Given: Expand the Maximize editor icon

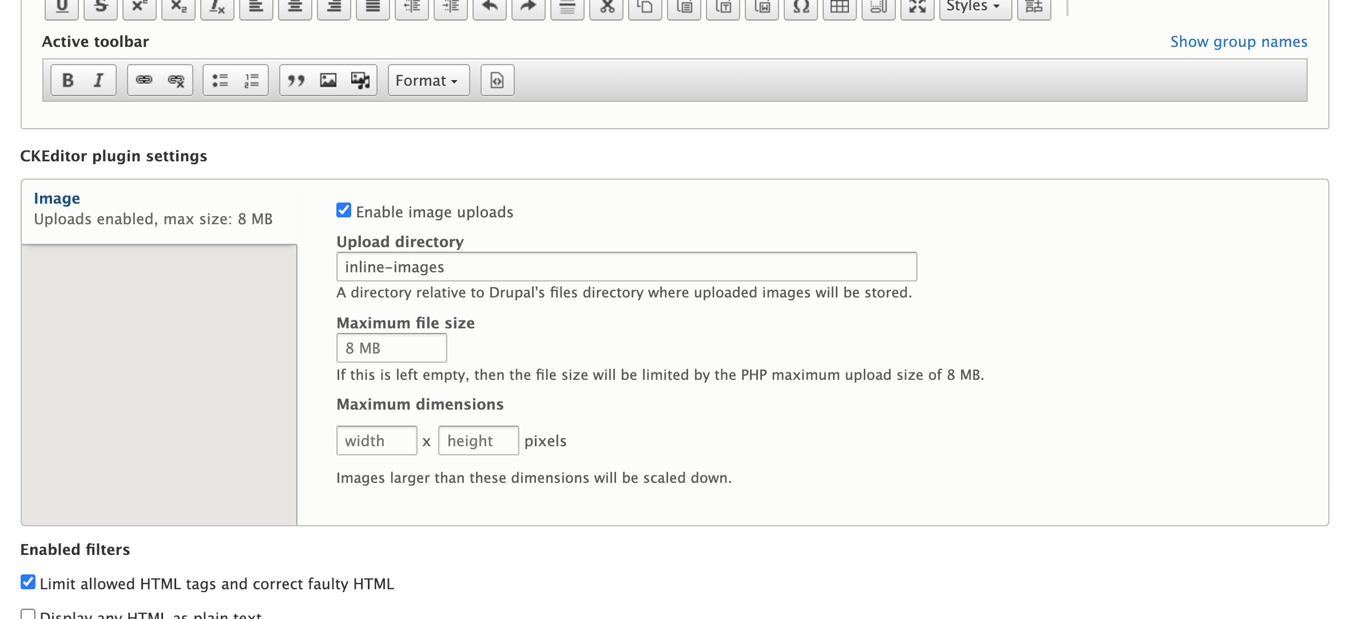Looking at the screenshot, I should (x=918, y=7).
